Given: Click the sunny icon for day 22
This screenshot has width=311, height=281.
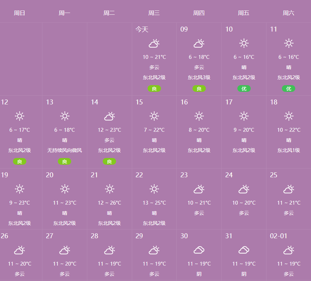Looking at the screenshot, I should click(154, 189).
